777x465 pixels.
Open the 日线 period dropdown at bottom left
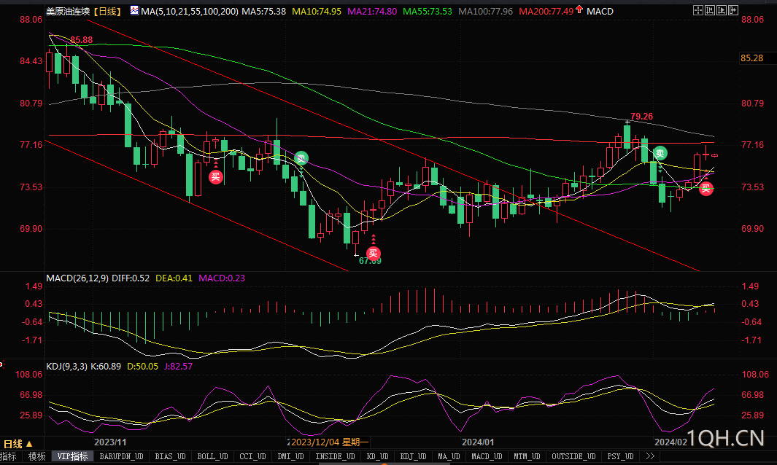tap(18, 444)
